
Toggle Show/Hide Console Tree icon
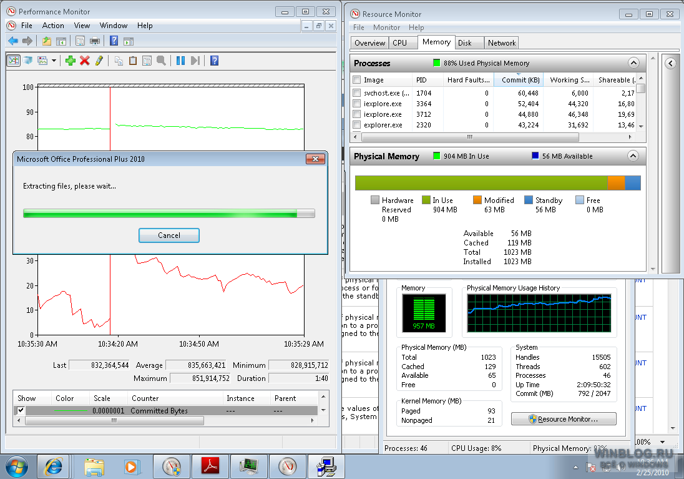coord(61,41)
